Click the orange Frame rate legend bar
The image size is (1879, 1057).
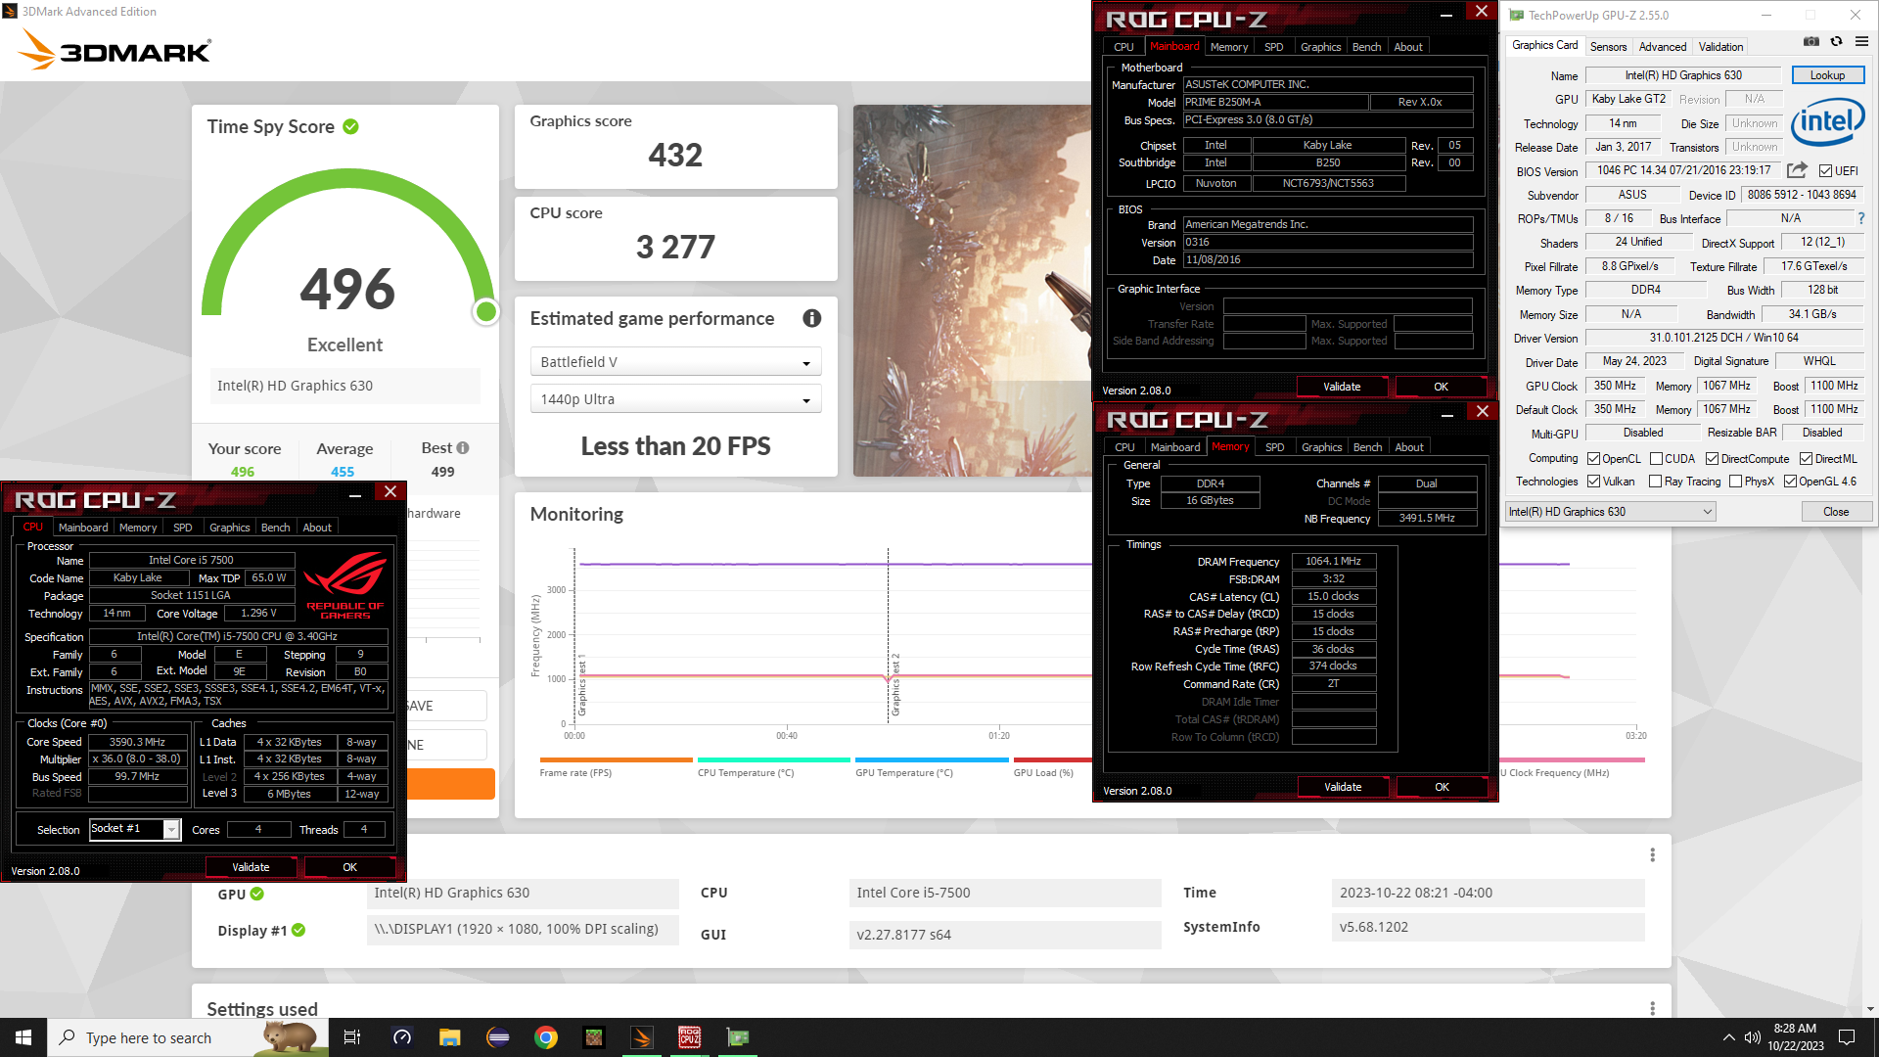[x=616, y=759]
